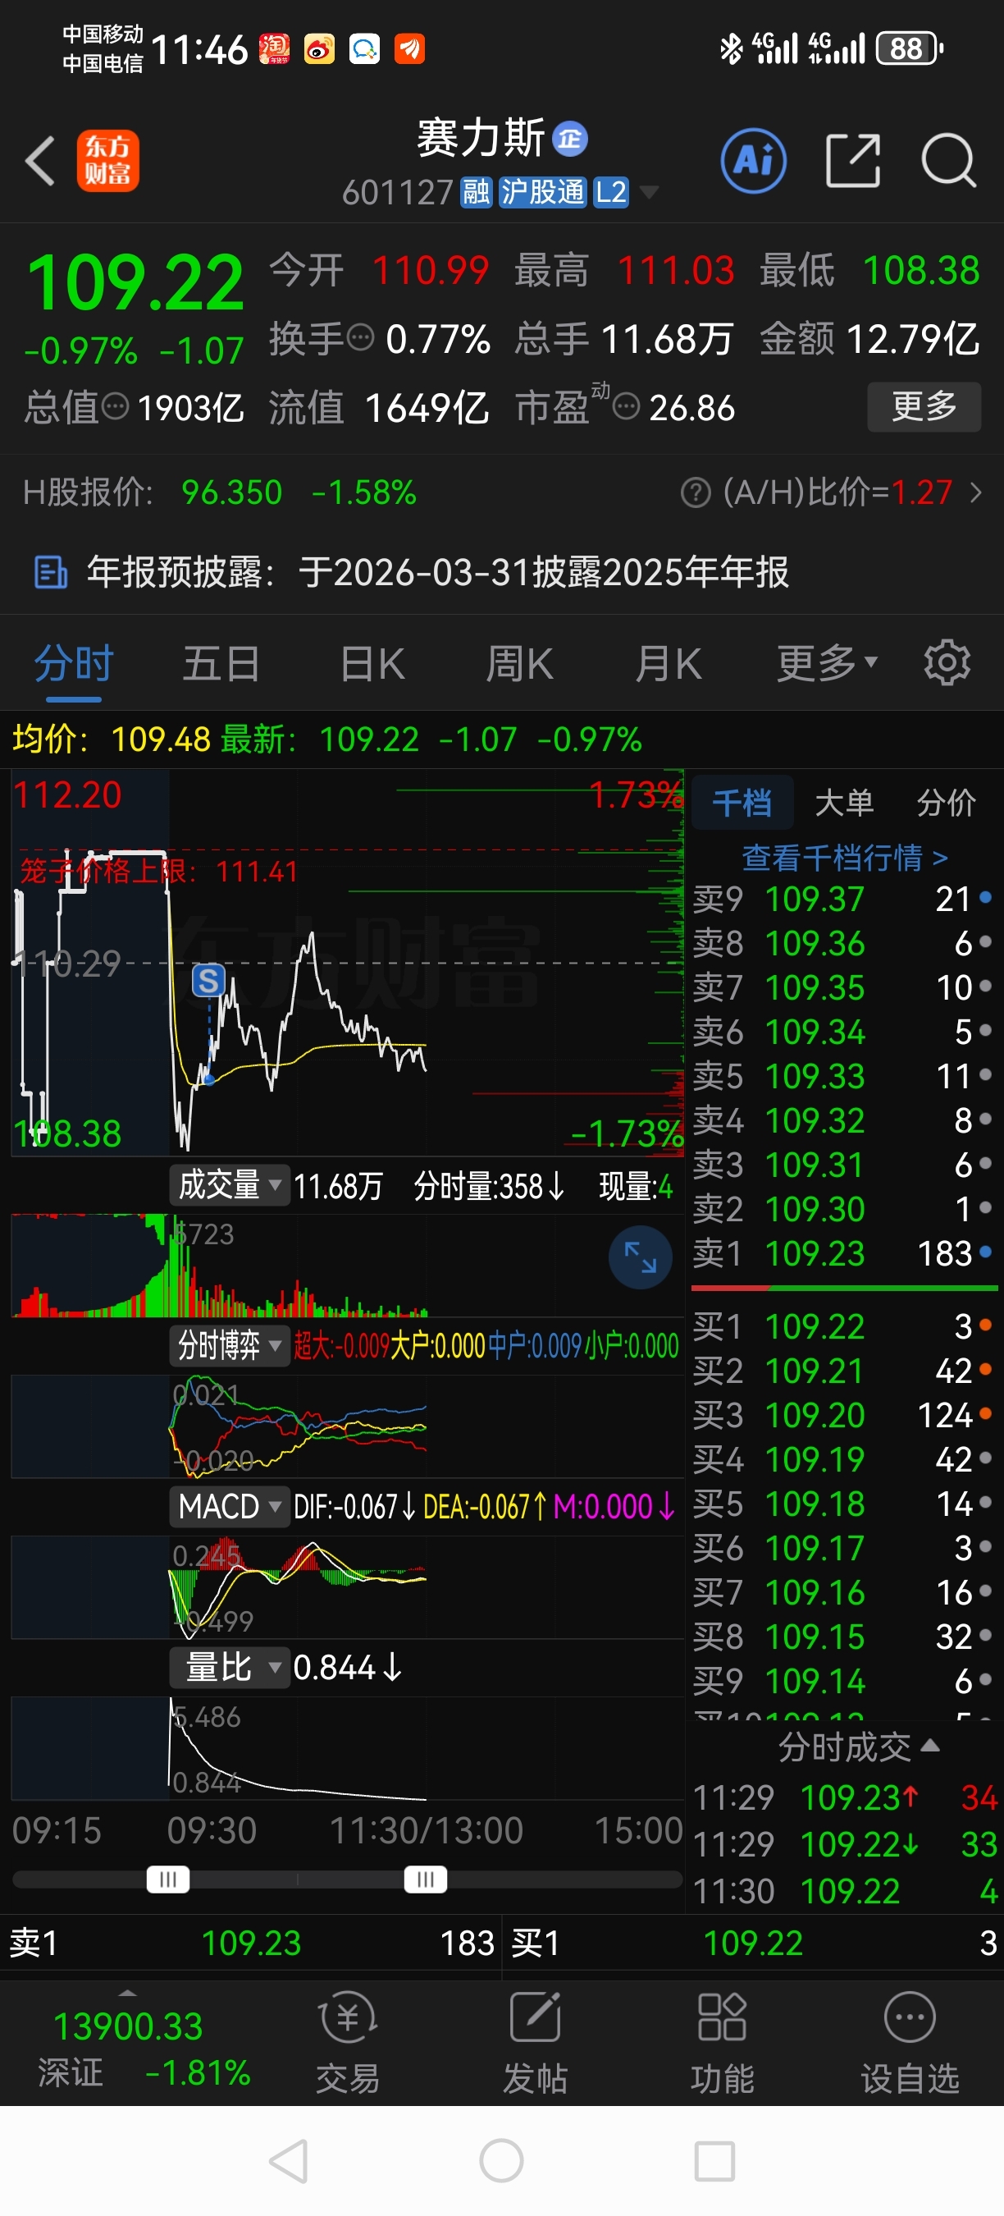This screenshot has height=2216, width=1004.
Task: Tap info icon beside 换手
Action: click(360, 337)
